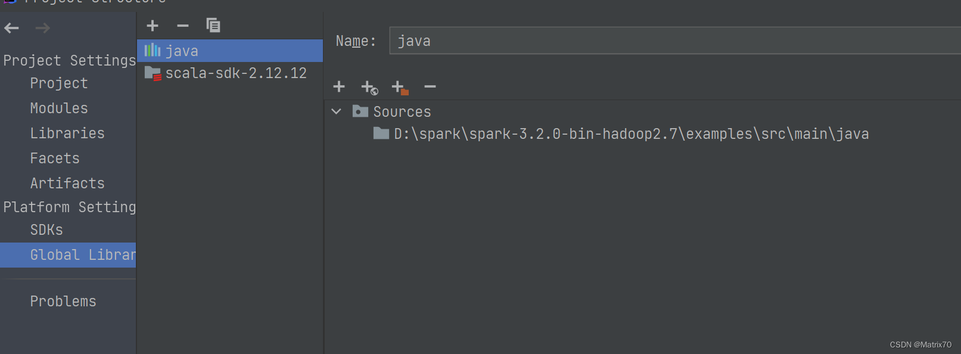961x354 pixels.
Task: Add a new global library
Action: point(153,26)
